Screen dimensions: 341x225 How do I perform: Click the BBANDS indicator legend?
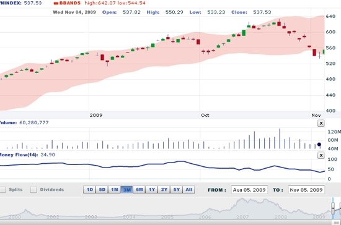tap(67, 3)
